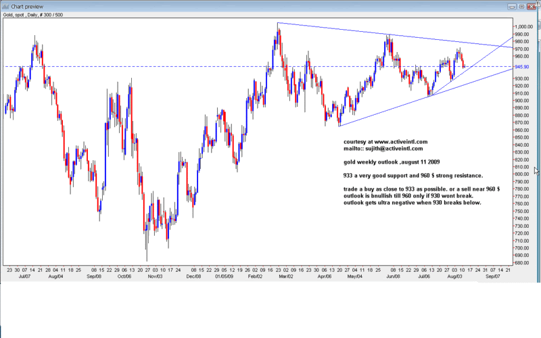Click the Nov/03 date axis label
The width and height of the screenshot is (541, 338).
(154, 276)
